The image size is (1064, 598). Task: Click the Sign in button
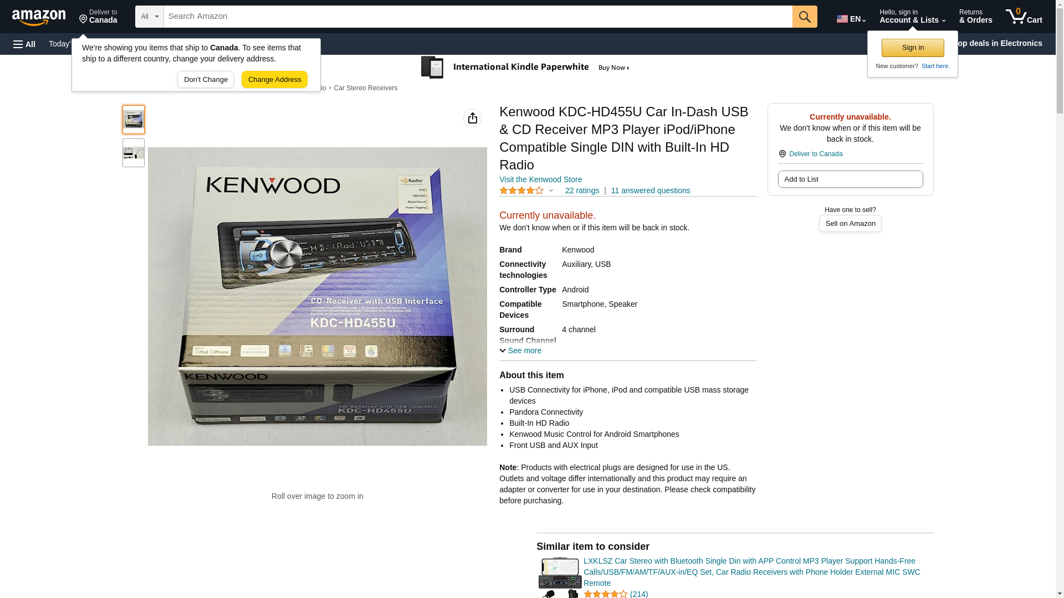[x=913, y=48]
